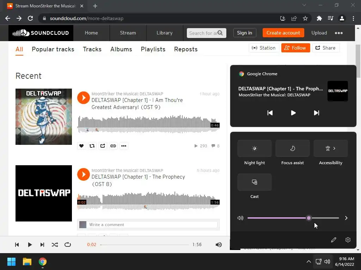Like the Greatest Adversary track with heart icon

click(x=81, y=146)
